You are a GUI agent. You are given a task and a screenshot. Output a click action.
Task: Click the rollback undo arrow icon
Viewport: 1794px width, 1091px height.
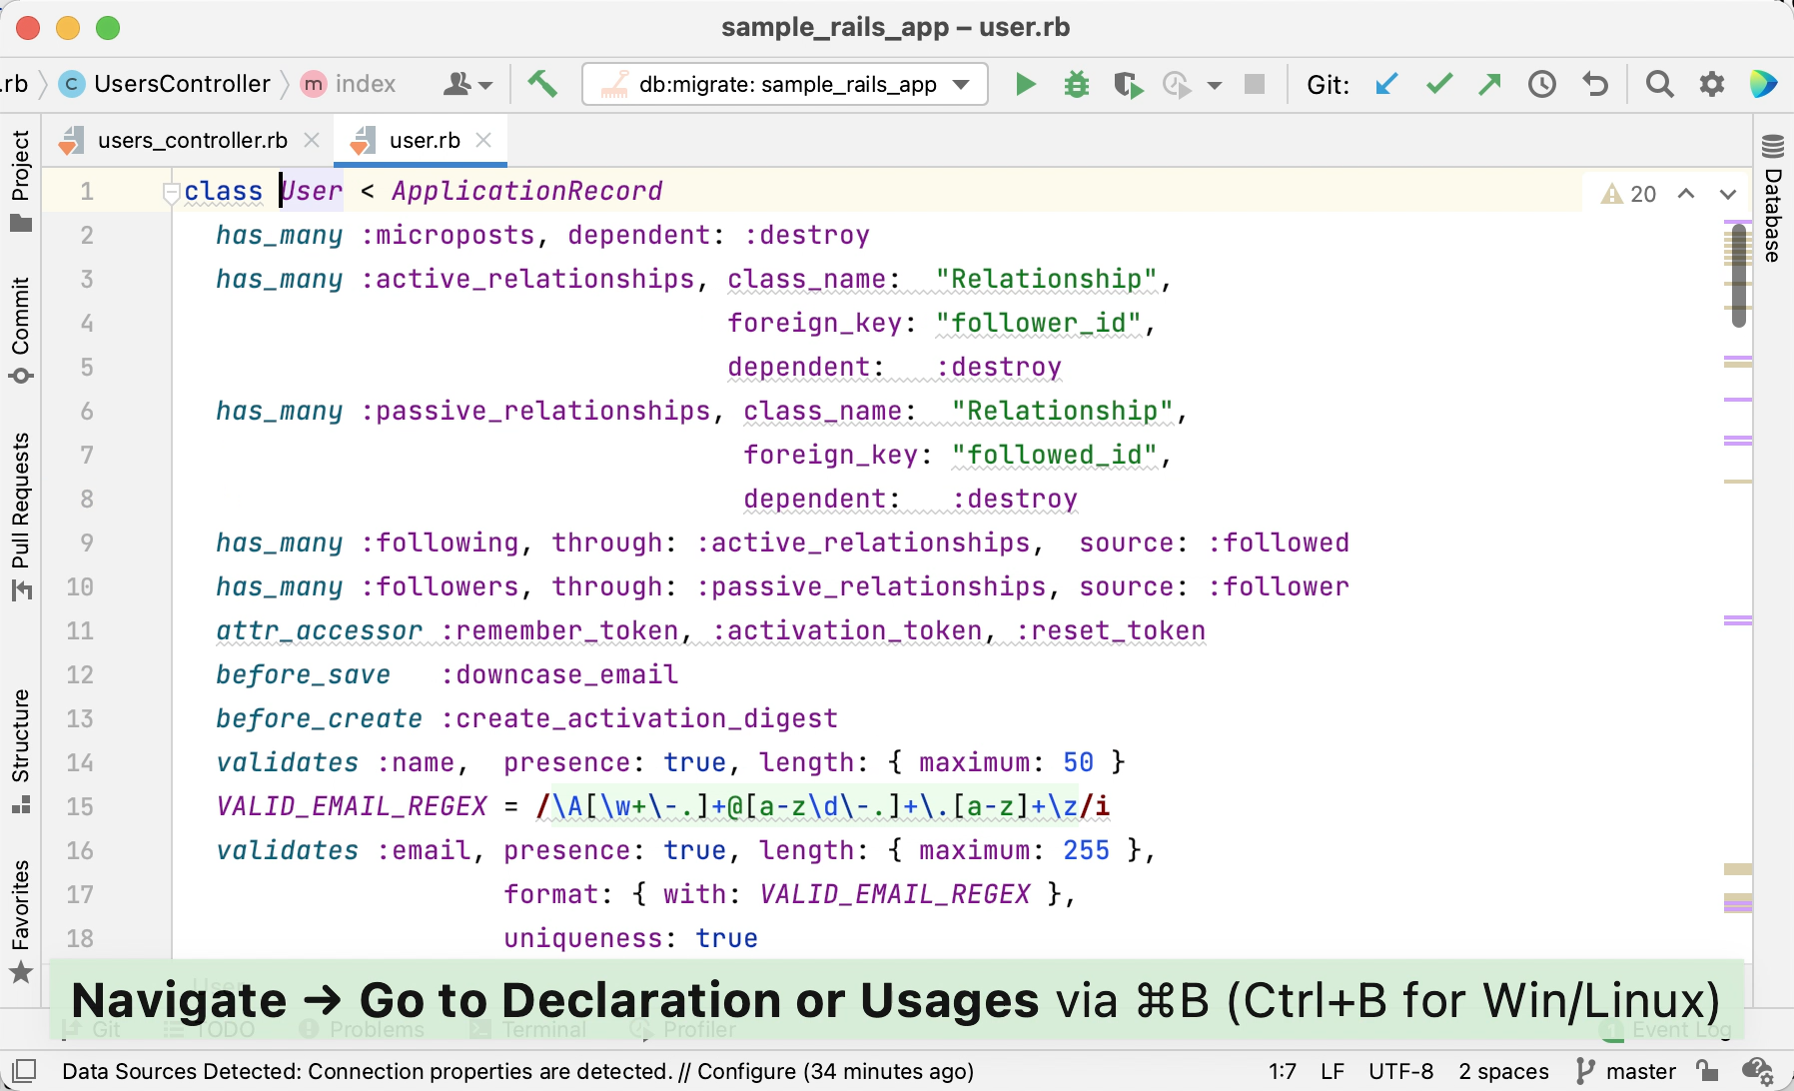[1595, 85]
